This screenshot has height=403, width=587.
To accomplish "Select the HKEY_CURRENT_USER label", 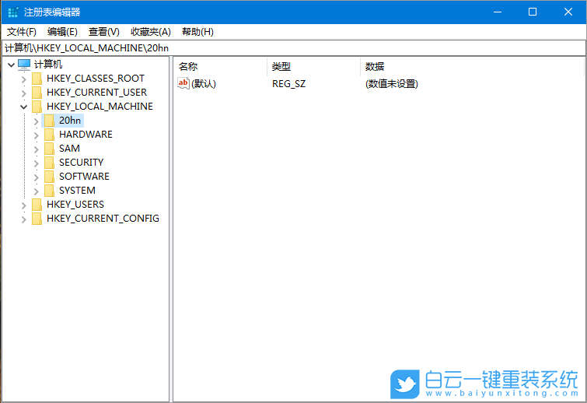I will (96, 92).
